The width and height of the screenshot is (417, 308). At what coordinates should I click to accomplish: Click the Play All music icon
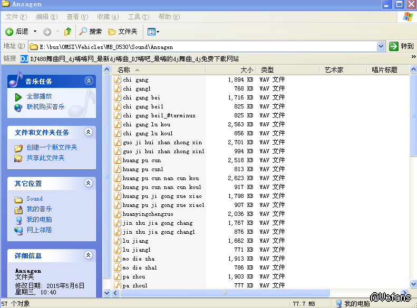coord(18,97)
